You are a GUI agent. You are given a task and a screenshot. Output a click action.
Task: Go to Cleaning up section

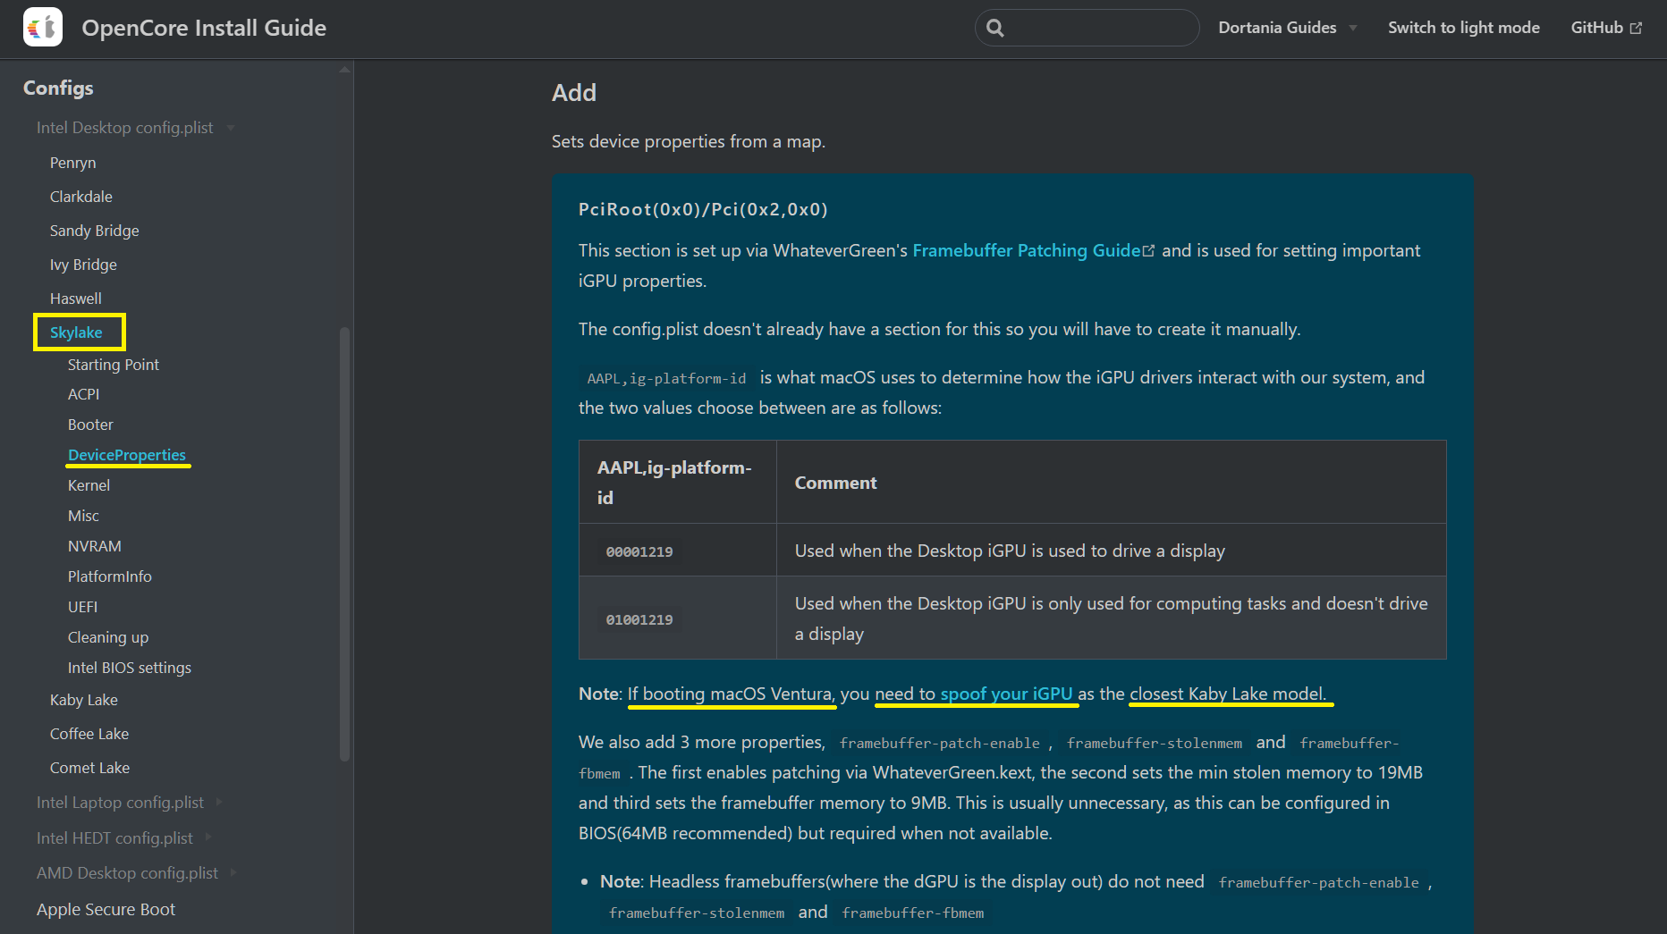tap(108, 637)
